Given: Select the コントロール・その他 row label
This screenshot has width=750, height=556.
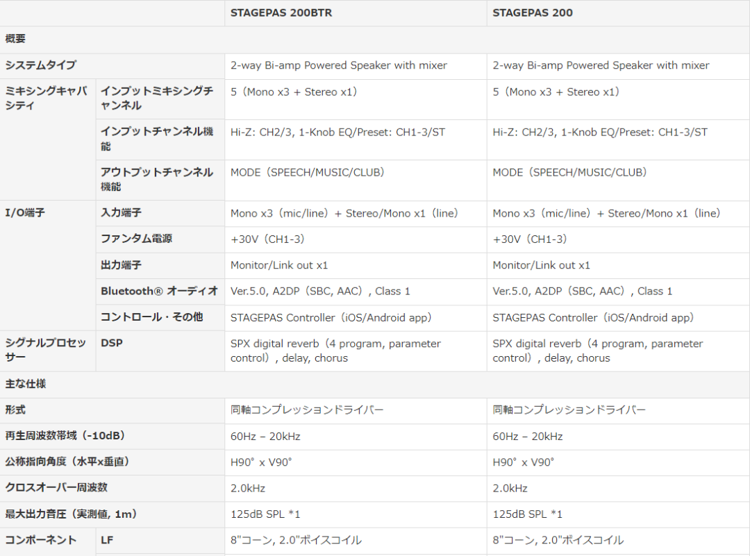Looking at the screenshot, I should [x=151, y=317].
